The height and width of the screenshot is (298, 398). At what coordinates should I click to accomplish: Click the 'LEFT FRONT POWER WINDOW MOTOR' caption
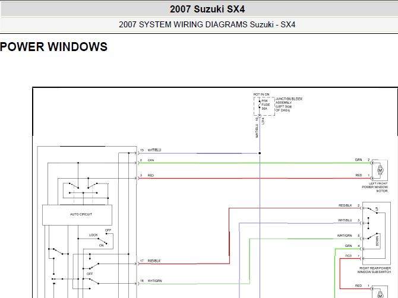click(375, 187)
